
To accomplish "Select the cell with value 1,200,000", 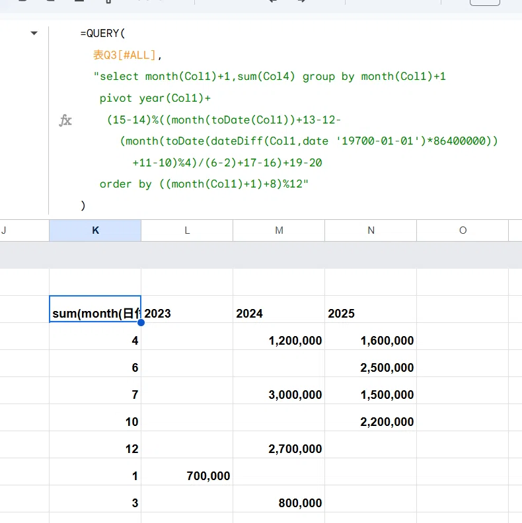I will click(x=279, y=336).
